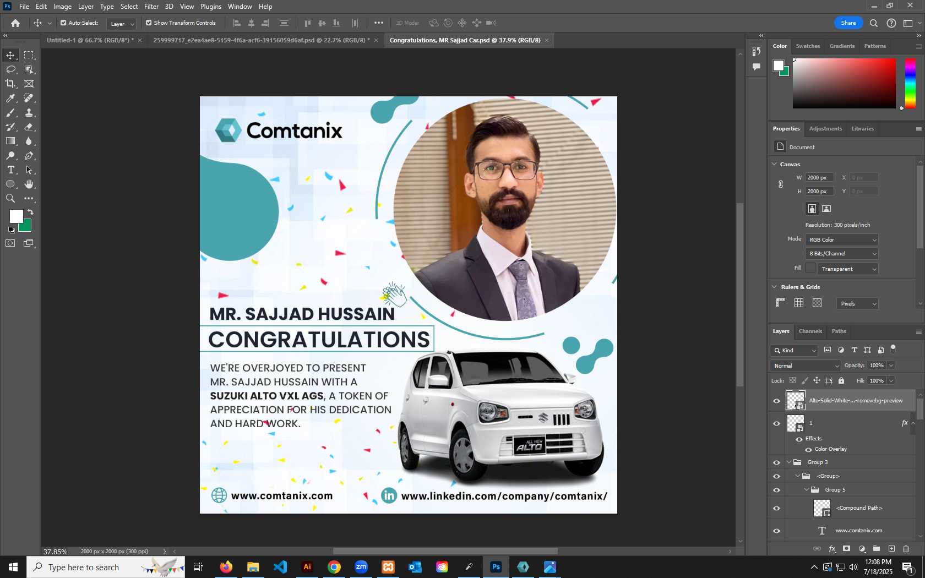This screenshot has height=578, width=925.
Task: Select the Dodge tool
Action: 10,156
